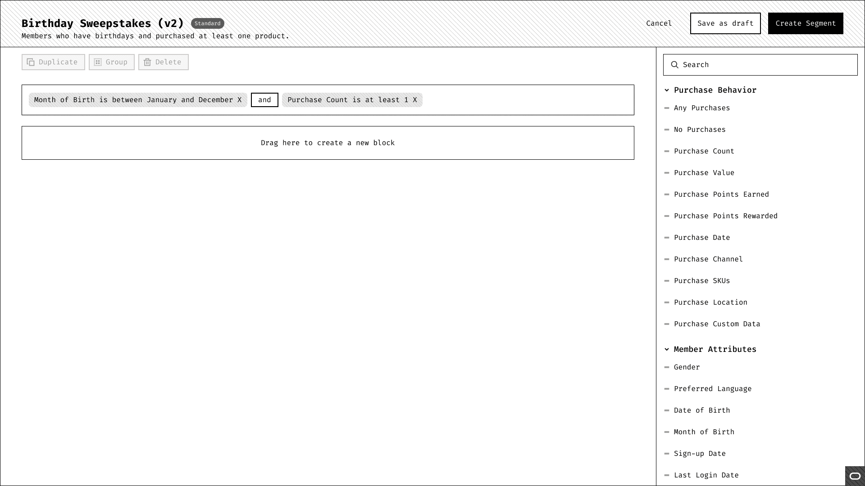Click the Cancel link

pos(659,23)
